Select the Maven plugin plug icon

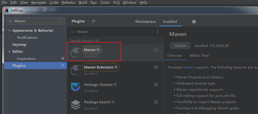pos(75,52)
